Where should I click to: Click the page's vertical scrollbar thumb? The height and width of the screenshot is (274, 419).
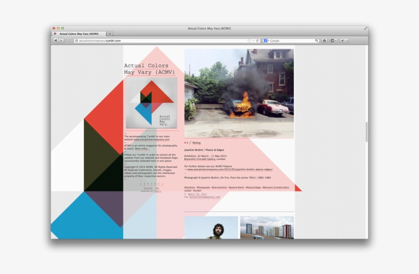pyautogui.click(x=366, y=132)
